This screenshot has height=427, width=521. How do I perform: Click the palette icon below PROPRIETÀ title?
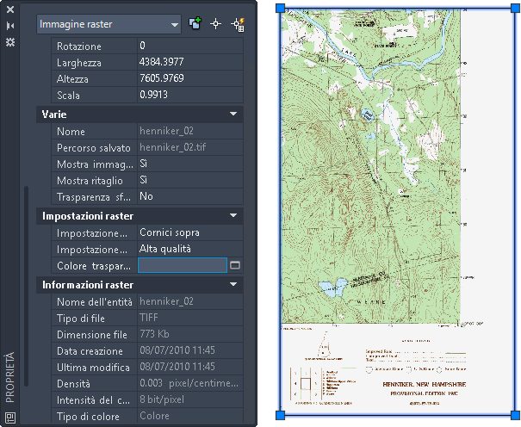point(10,417)
